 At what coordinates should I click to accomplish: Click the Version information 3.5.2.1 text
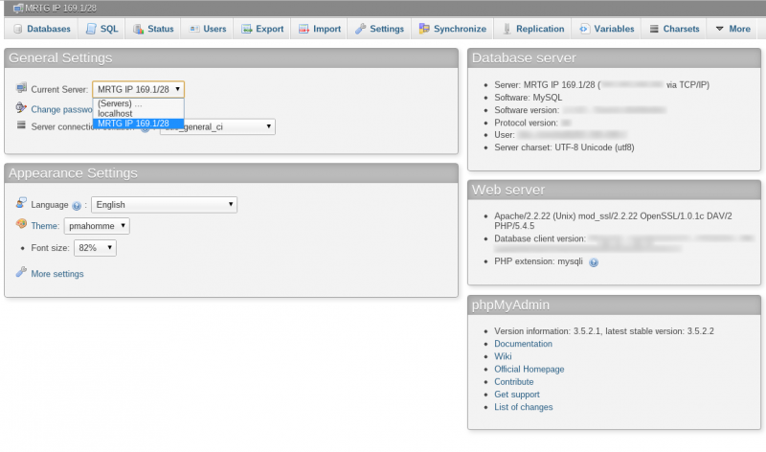pos(604,330)
